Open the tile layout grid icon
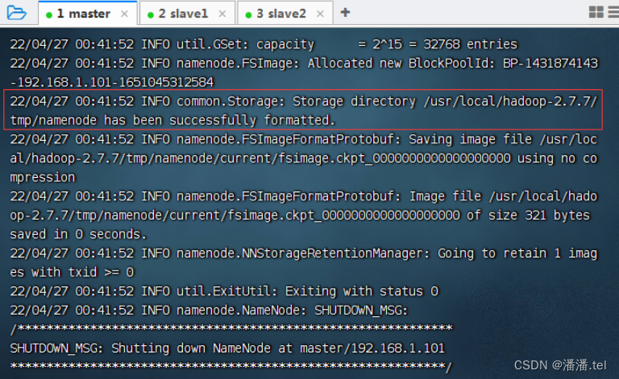This screenshot has width=619, height=379. (x=596, y=12)
